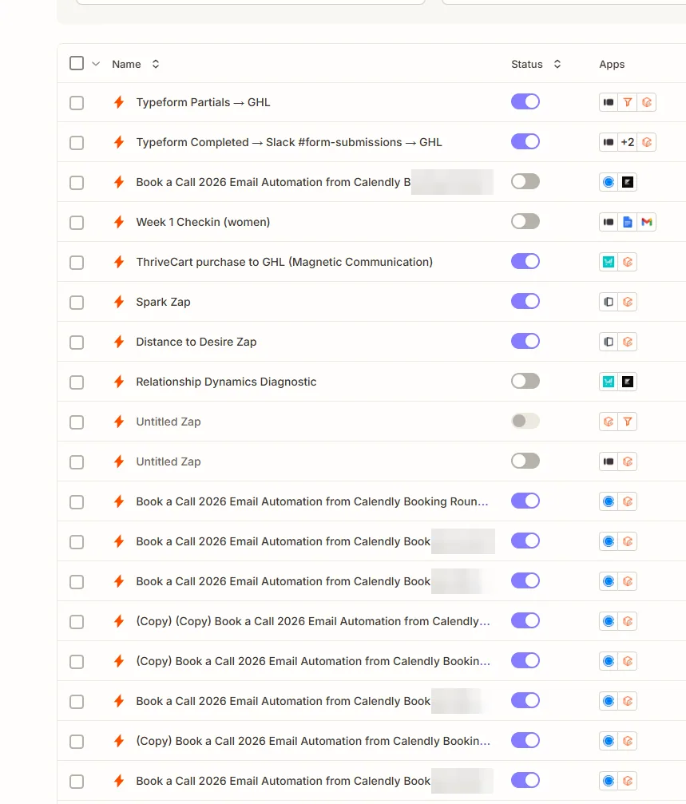Click the lightning bolt icon beside Distance to Desire Zap

119,342
